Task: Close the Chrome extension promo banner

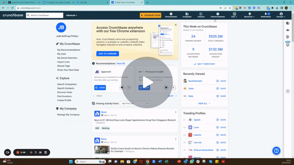Action: point(175,25)
